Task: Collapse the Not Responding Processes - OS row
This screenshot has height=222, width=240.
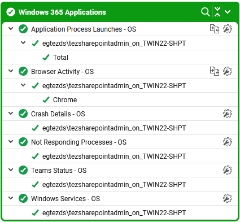Action: click(x=11, y=142)
